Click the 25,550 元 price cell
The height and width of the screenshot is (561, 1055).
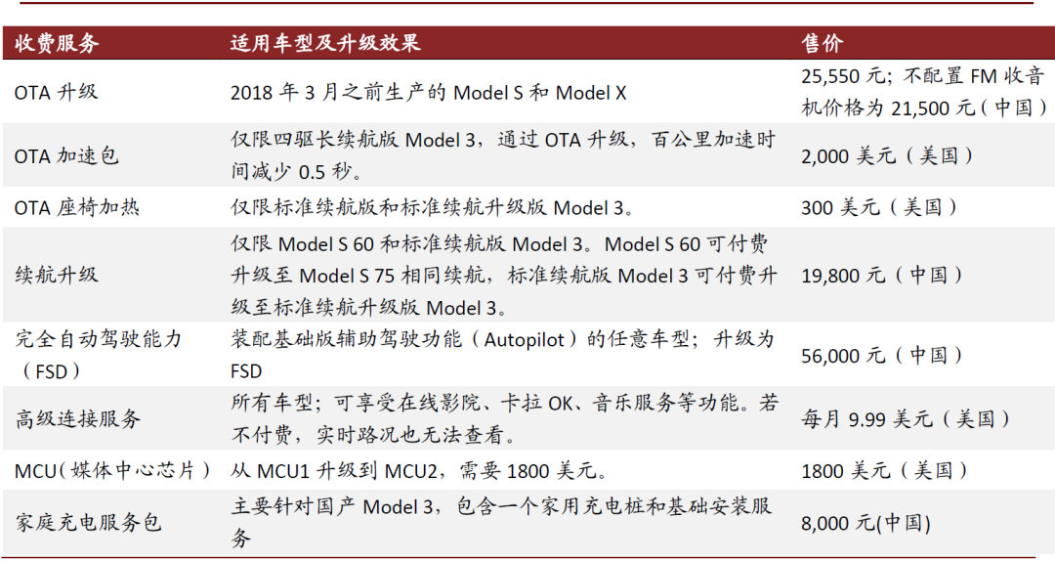click(x=924, y=92)
